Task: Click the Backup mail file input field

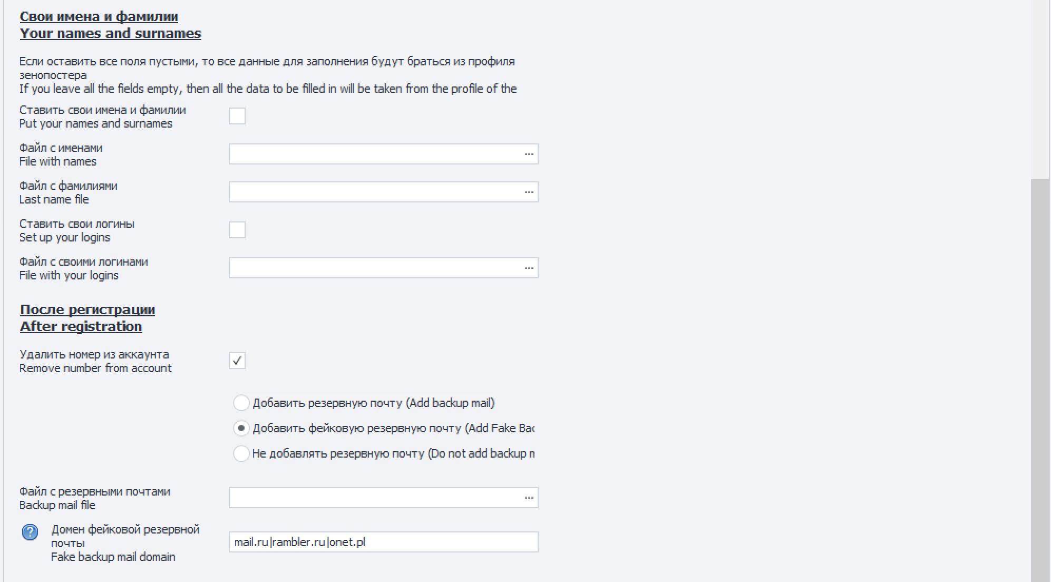Action: 374,498
